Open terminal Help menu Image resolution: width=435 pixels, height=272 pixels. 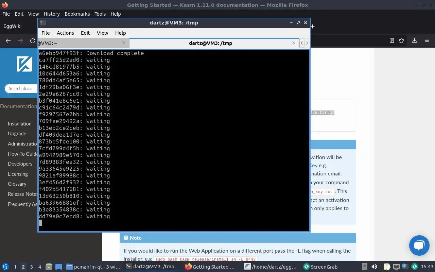point(120,33)
